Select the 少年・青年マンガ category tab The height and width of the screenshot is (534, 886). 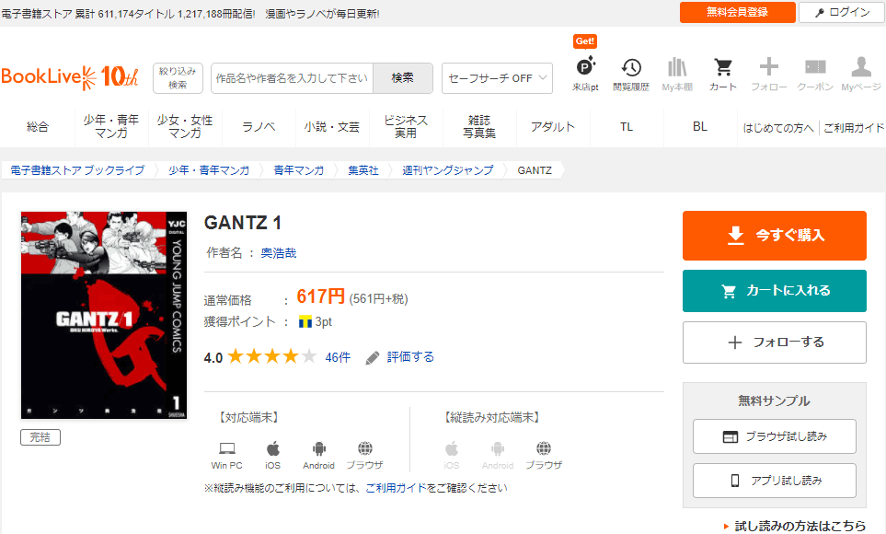(x=110, y=127)
